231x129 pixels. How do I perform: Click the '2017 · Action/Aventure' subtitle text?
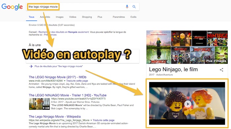(x=161, y=75)
